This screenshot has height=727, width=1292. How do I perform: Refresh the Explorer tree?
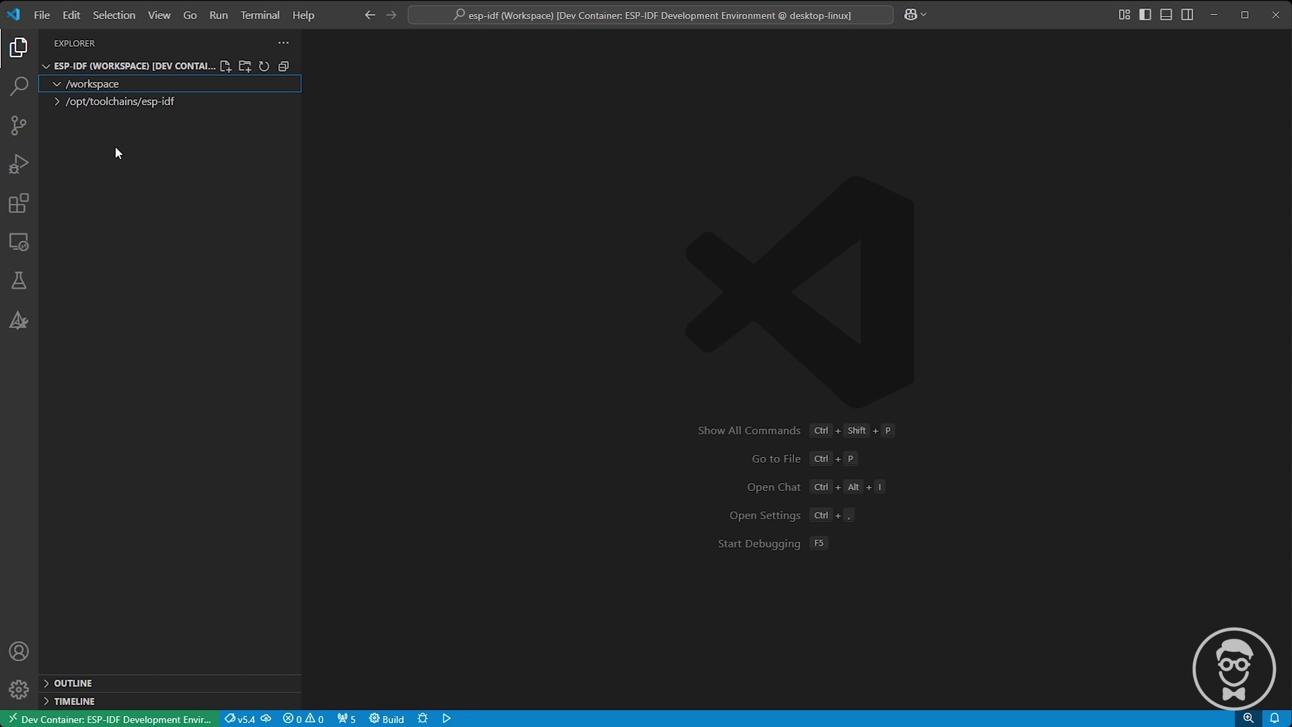pos(264,66)
